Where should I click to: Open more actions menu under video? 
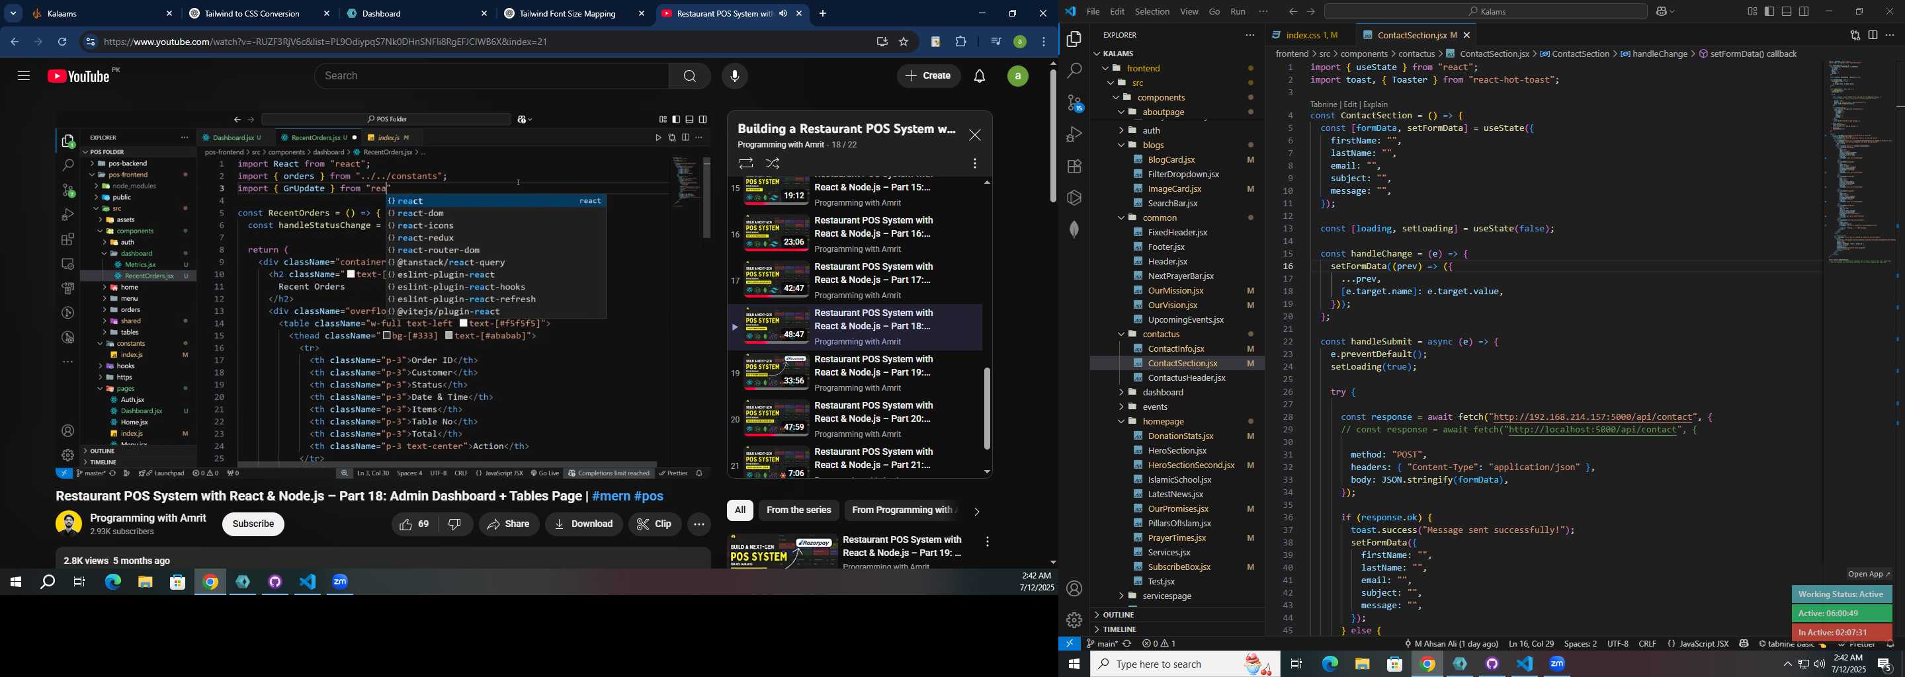[x=699, y=524]
